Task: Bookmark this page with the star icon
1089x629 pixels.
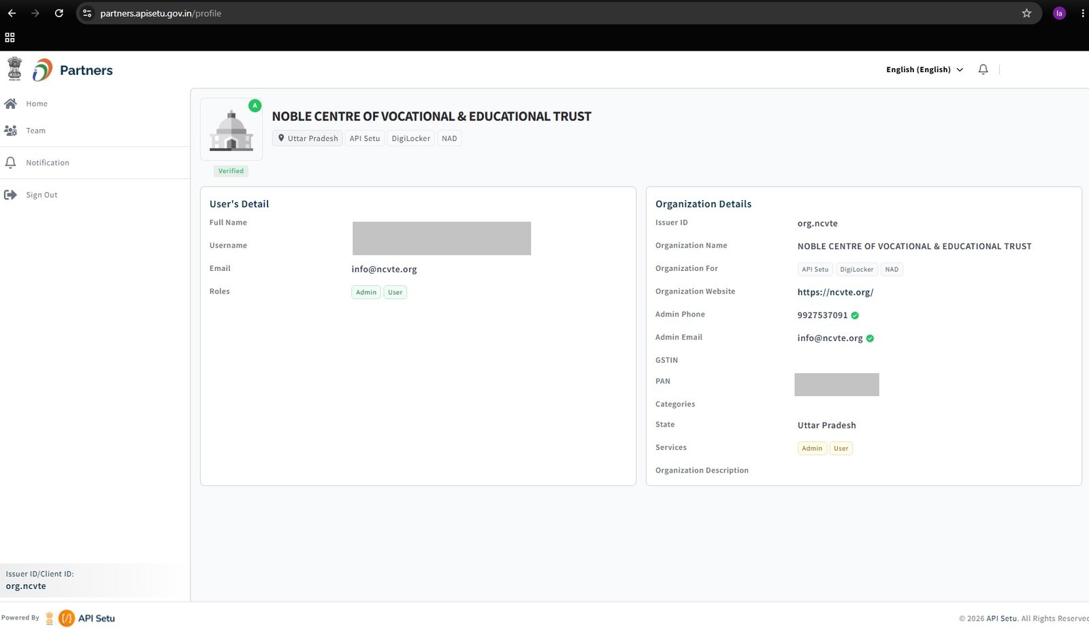Action: point(1026,13)
